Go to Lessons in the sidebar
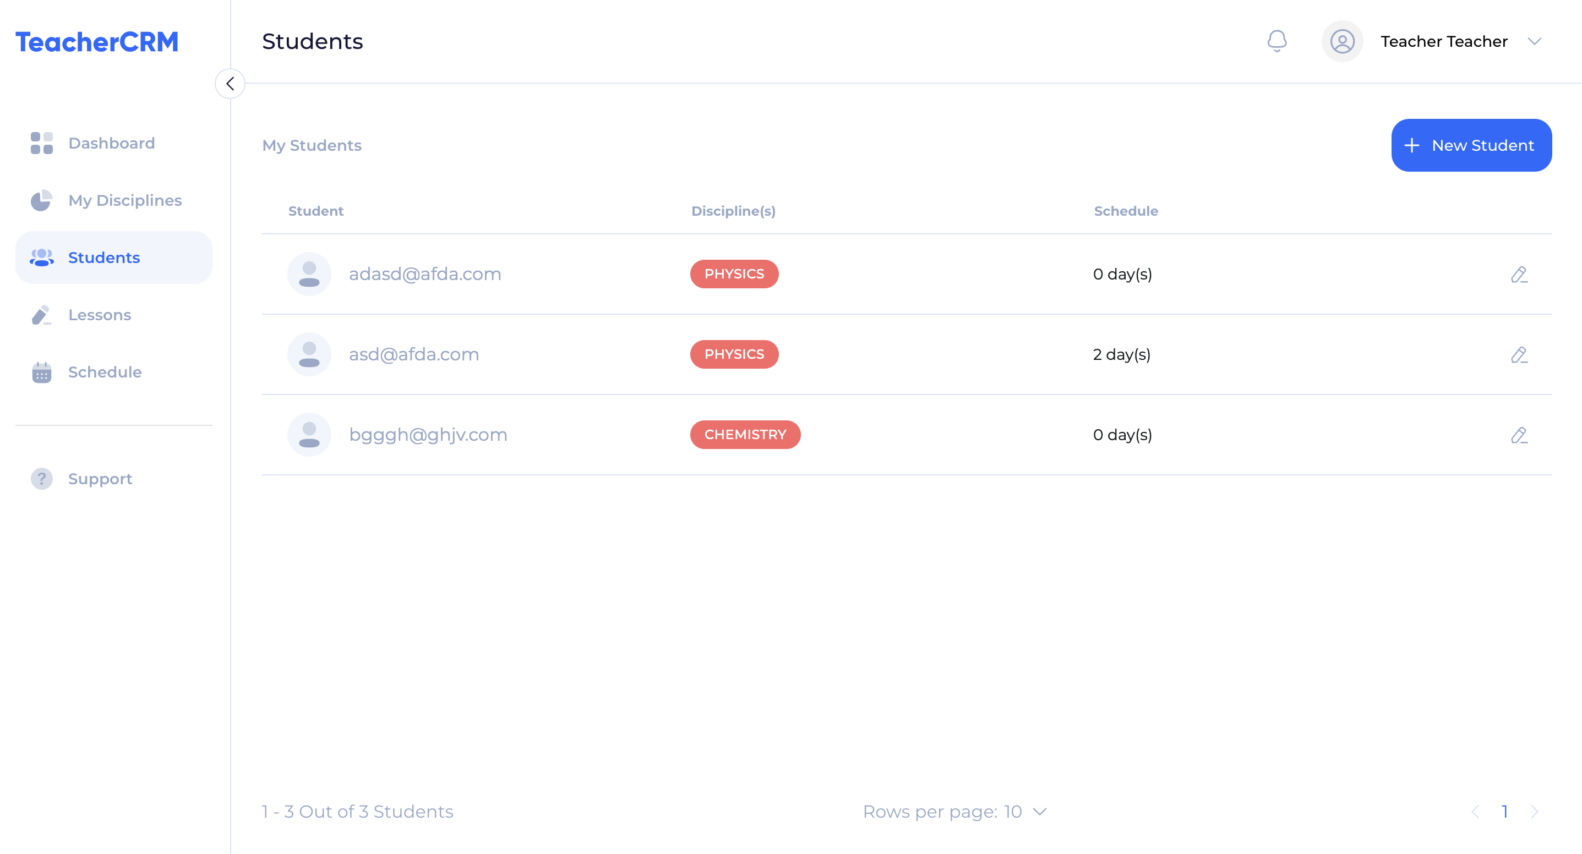Screen dimensions: 1582x854 pyautogui.click(x=100, y=315)
